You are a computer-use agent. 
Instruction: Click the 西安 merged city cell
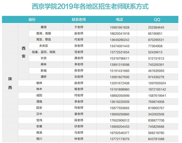click(24, 52)
